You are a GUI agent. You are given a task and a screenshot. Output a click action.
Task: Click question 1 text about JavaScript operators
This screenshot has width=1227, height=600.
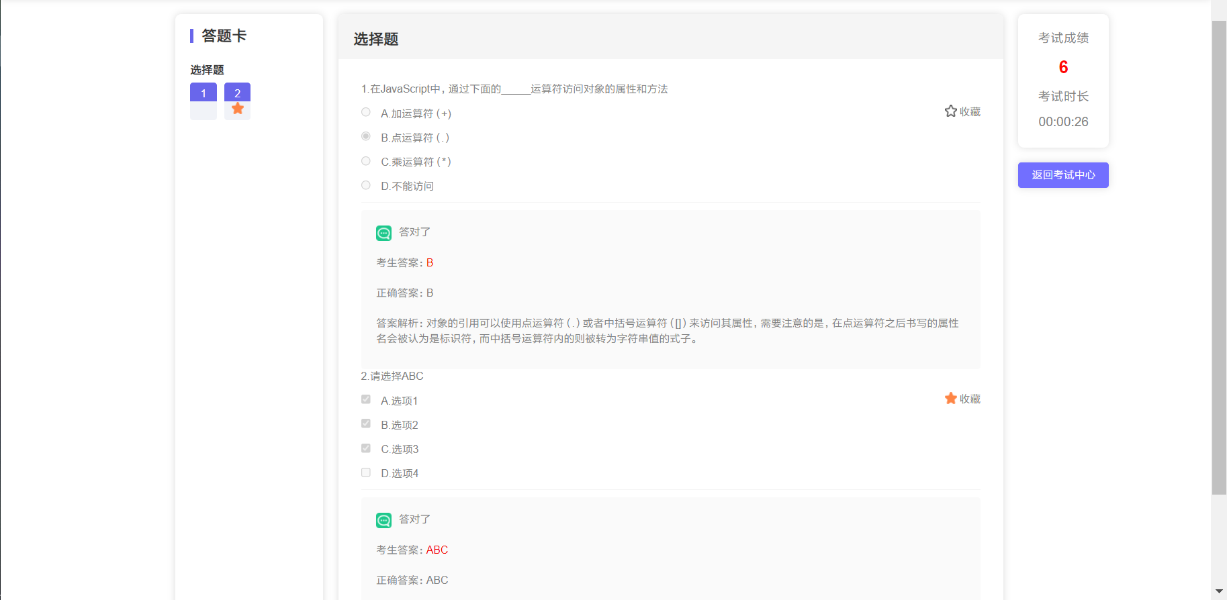click(514, 89)
